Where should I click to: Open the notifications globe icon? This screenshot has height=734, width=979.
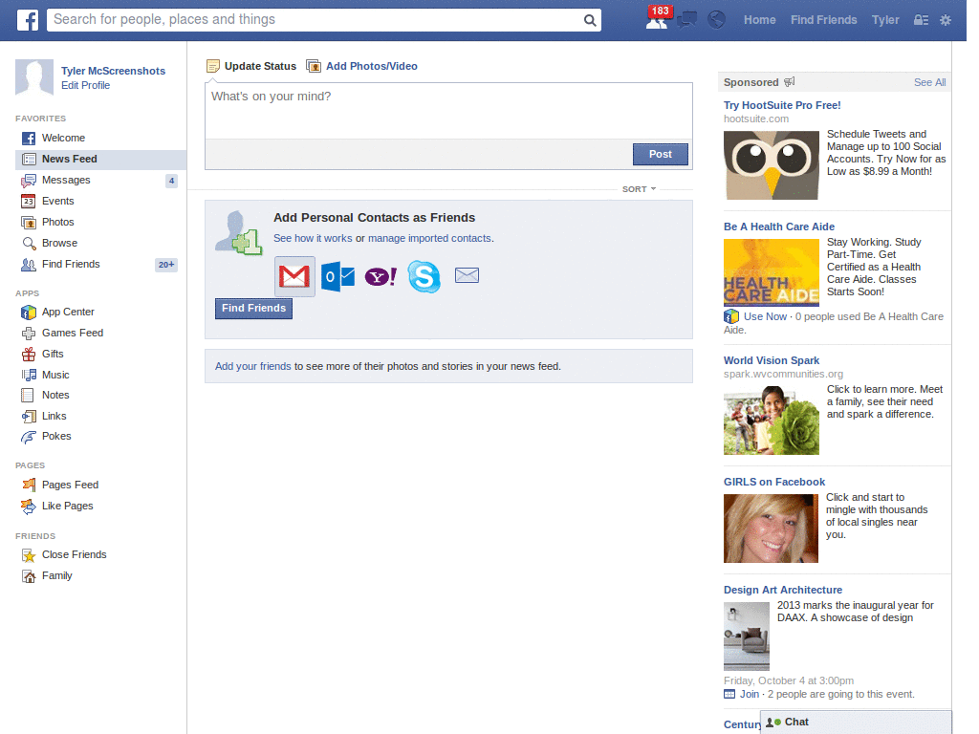(x=716, y=20)
